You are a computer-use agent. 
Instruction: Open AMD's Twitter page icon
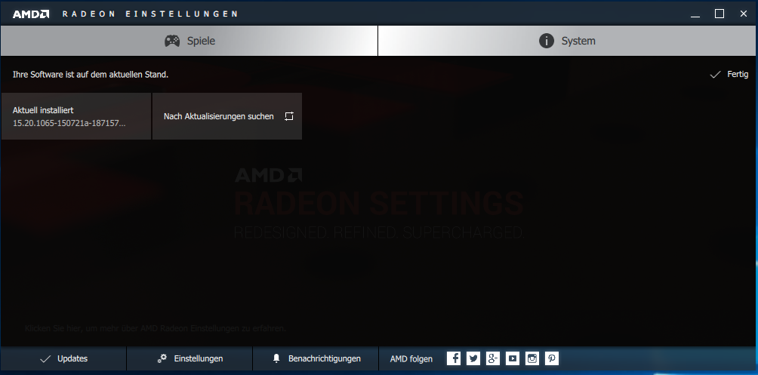(x=473, y=358)
